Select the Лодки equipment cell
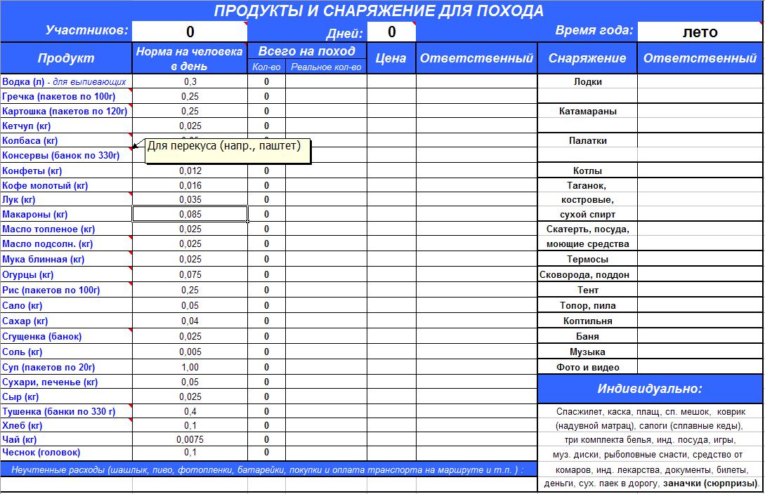The image size is (765, 494). tap(587, 82)
